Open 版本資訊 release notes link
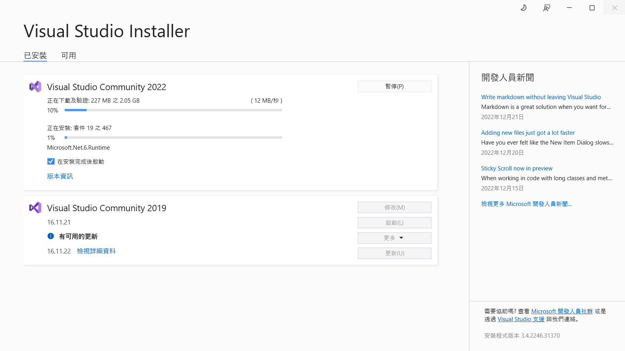 tap(60, 176)
